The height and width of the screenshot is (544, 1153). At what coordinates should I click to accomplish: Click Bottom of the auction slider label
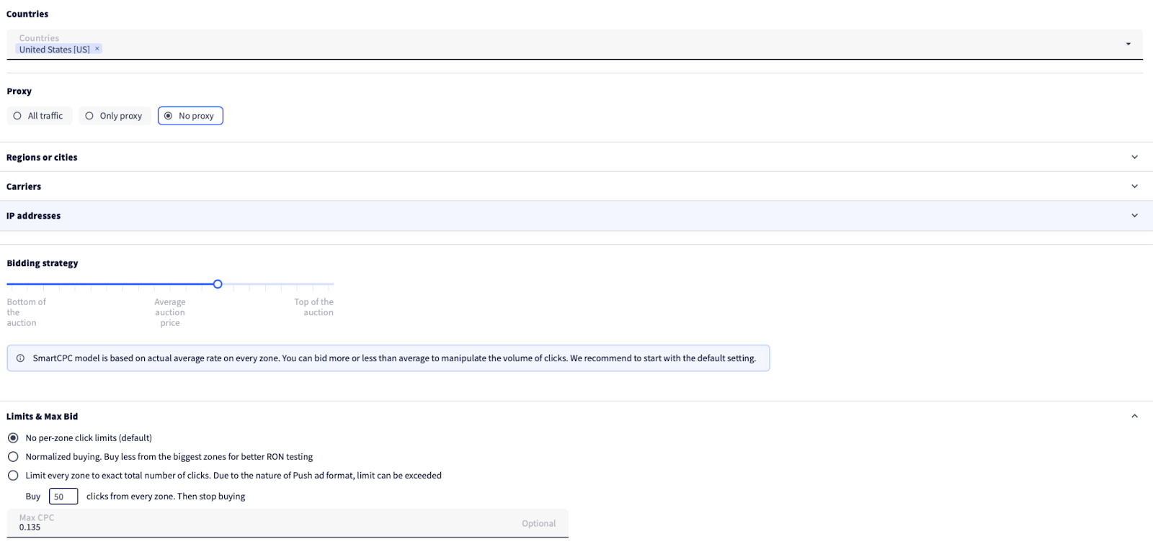click(26, 312)
